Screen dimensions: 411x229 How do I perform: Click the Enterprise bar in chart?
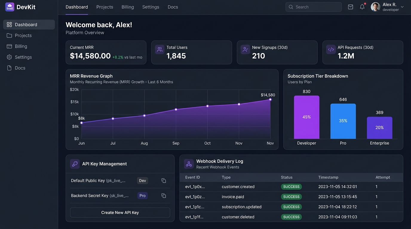click(x=380, y=128)
